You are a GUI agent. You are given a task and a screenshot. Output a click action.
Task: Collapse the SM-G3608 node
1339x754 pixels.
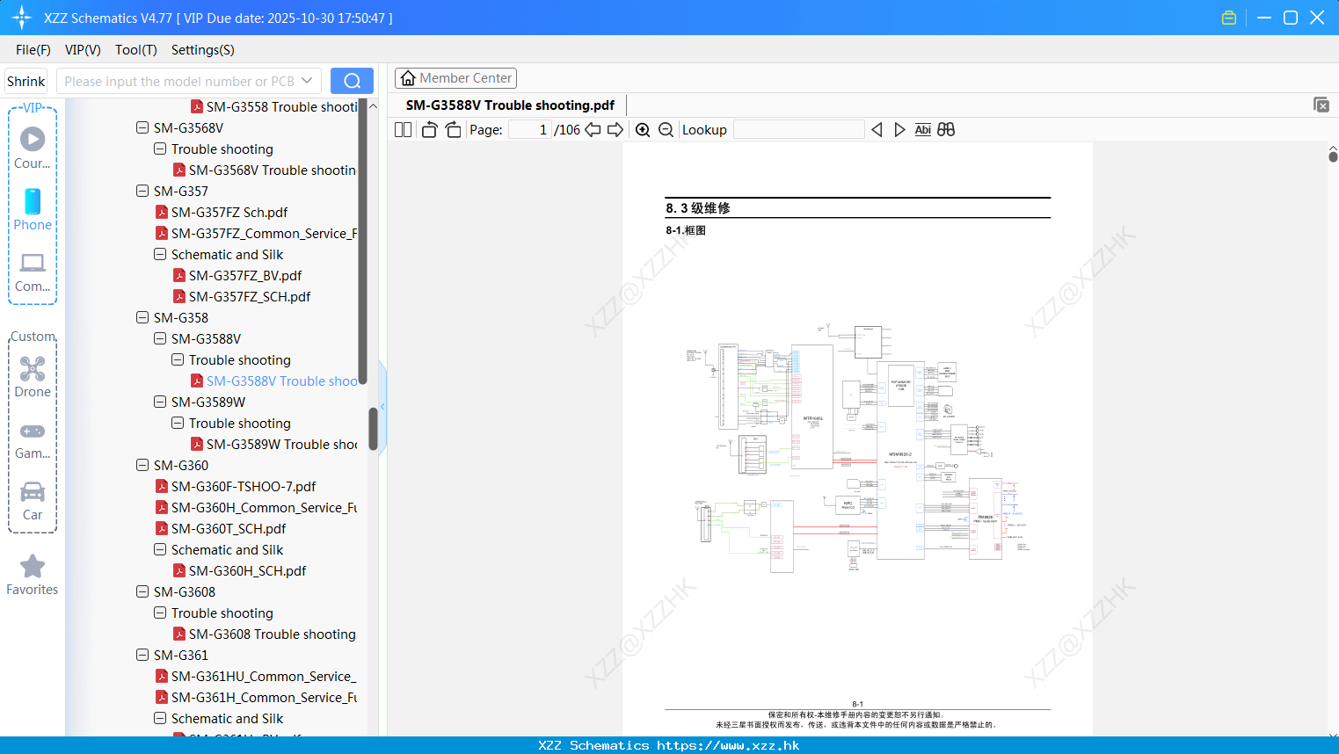click(x=142, y=591)
